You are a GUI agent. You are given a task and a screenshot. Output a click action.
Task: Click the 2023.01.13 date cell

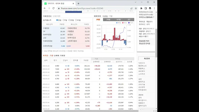46,84
